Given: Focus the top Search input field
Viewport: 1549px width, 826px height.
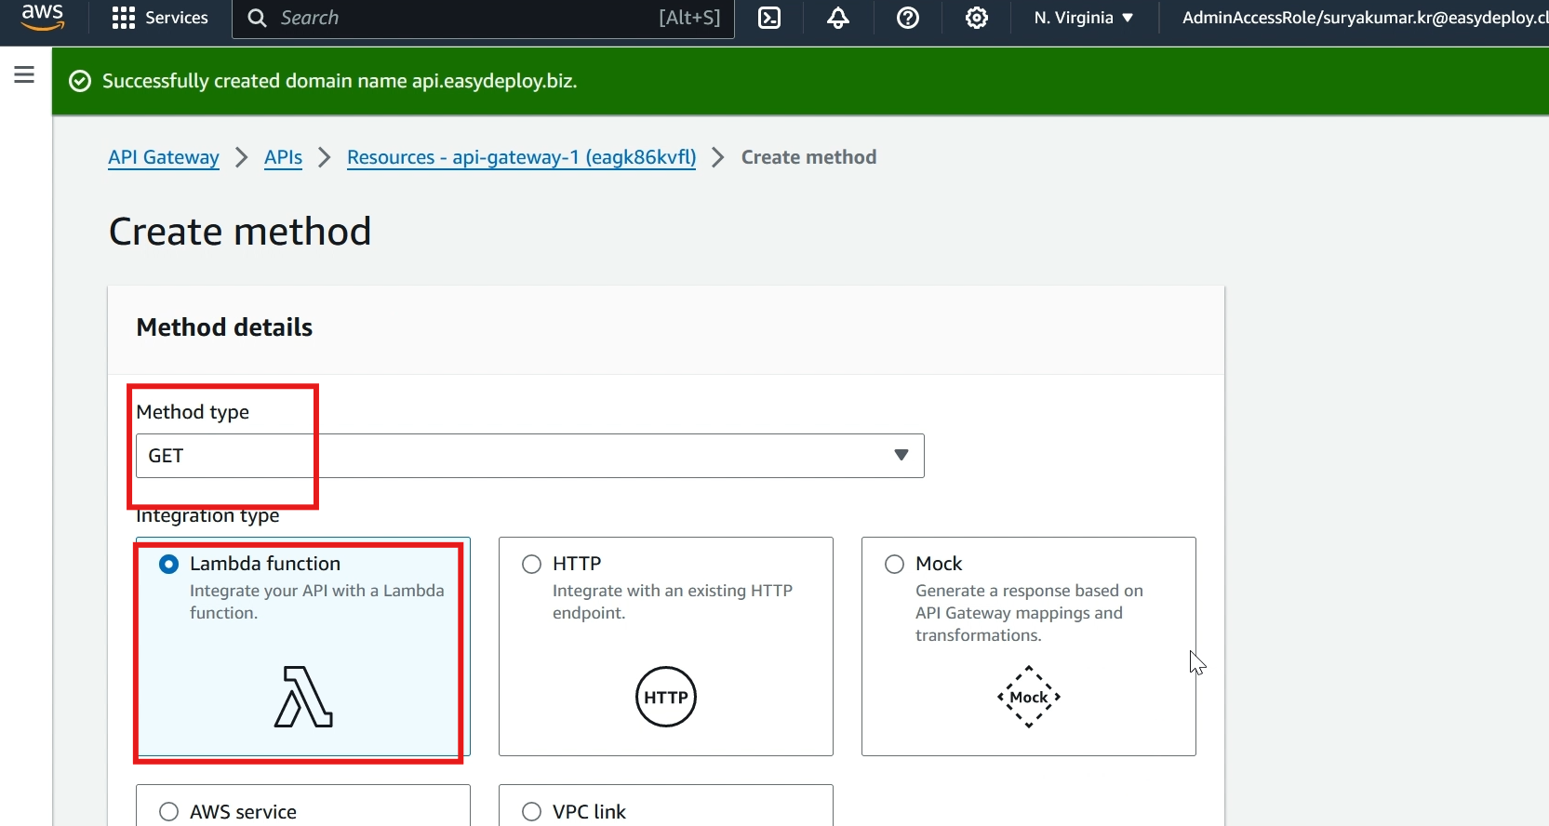Looking at the screenshot, I should pos(484,18).
